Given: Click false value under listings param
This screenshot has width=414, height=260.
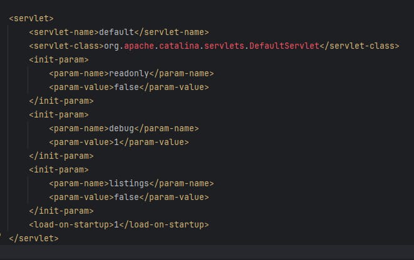Looking at the screenshot, I should point(127,197).
